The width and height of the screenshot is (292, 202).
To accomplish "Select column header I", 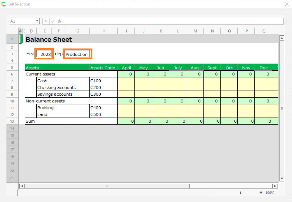I will 126,31.
